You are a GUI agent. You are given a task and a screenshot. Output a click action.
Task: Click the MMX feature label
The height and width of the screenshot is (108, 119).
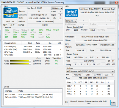click(x=7, y=30)
